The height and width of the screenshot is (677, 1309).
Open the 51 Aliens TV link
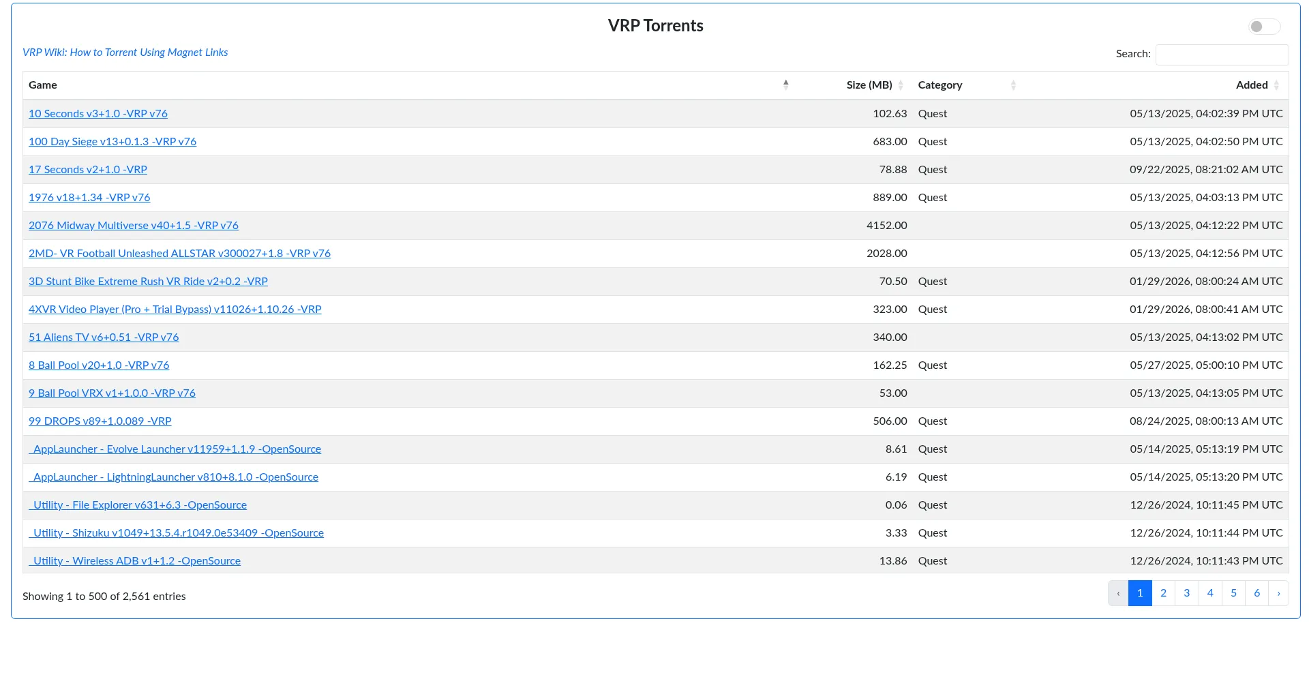point(104,337)
